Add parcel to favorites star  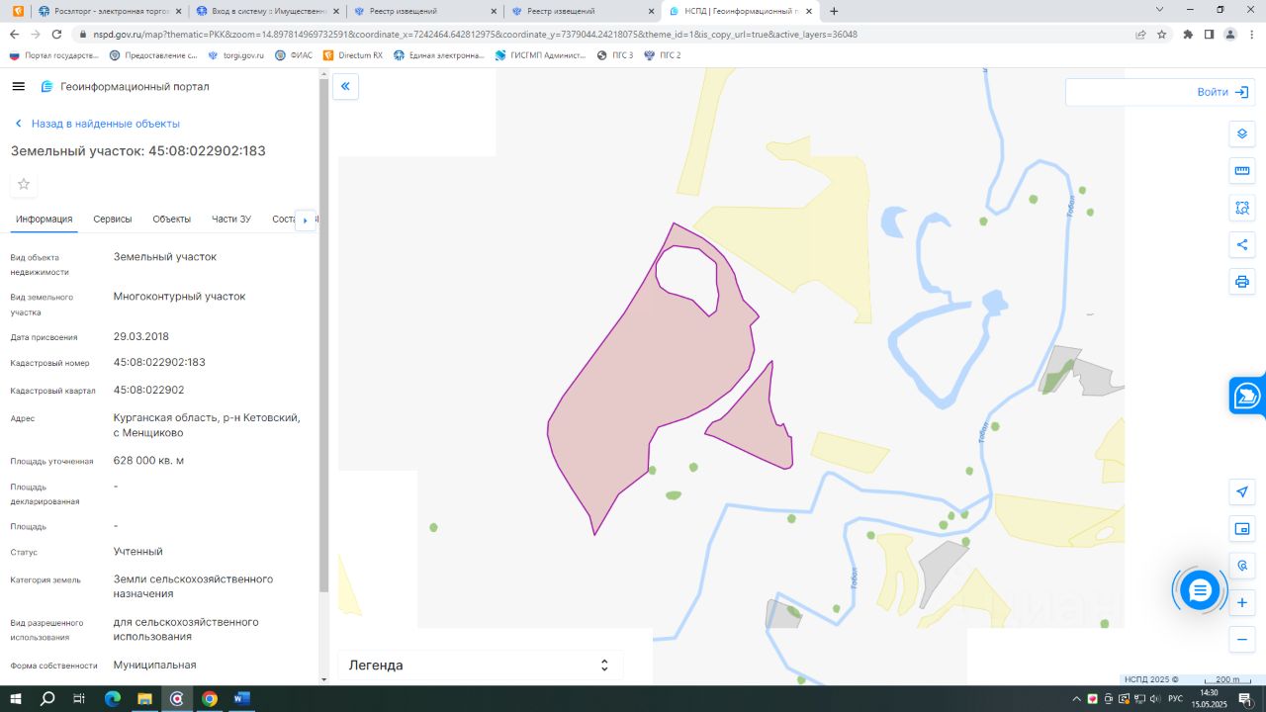[x=24, y=184]
